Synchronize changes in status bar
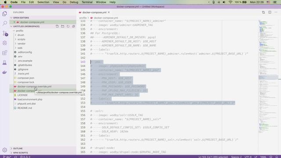This screenshot has height=158, width=281. [x=16, y=157]
